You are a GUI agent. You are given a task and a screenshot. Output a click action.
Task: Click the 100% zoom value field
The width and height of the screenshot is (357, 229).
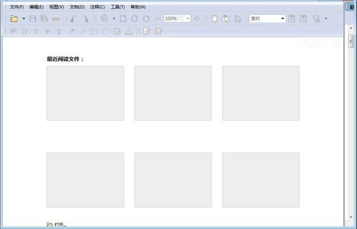coord(174,18)
